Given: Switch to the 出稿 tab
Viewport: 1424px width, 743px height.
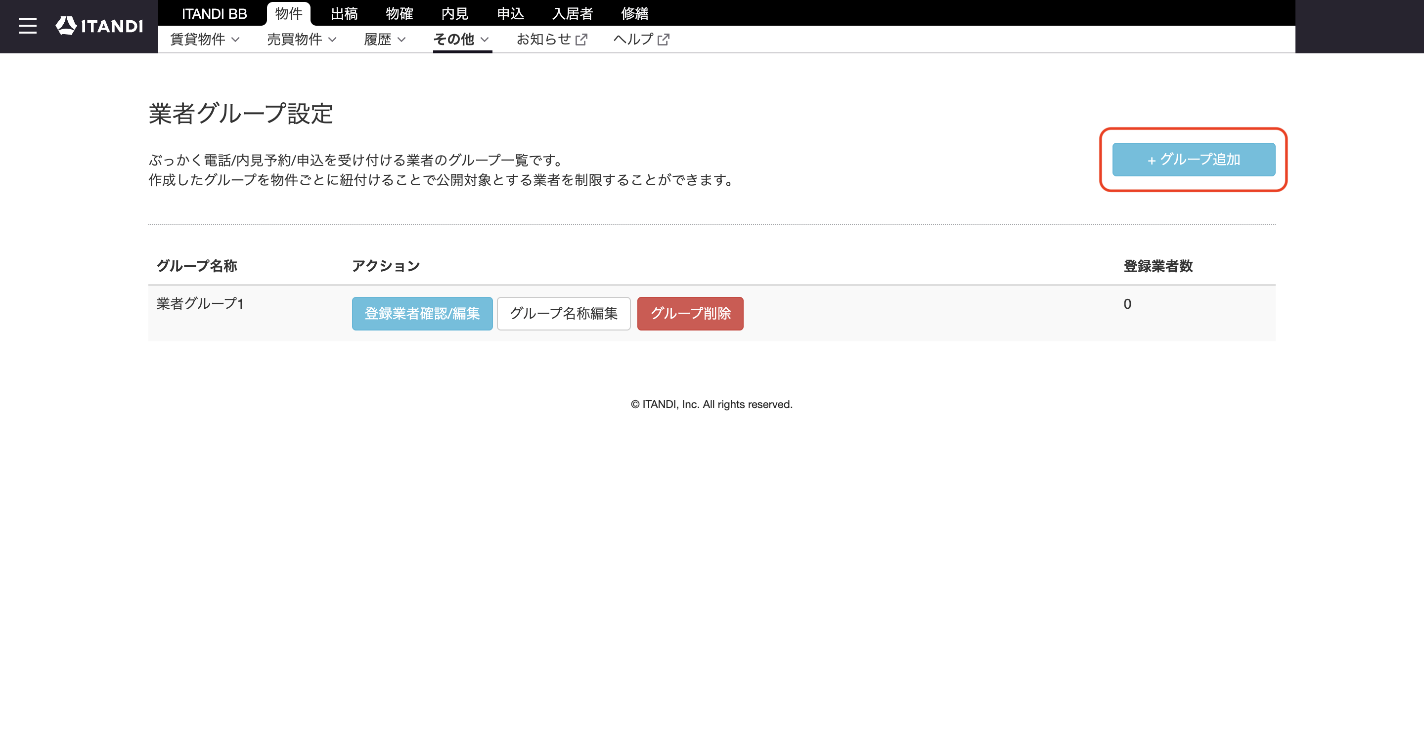Looking at the screenshot, I should [x=344, y=13].
